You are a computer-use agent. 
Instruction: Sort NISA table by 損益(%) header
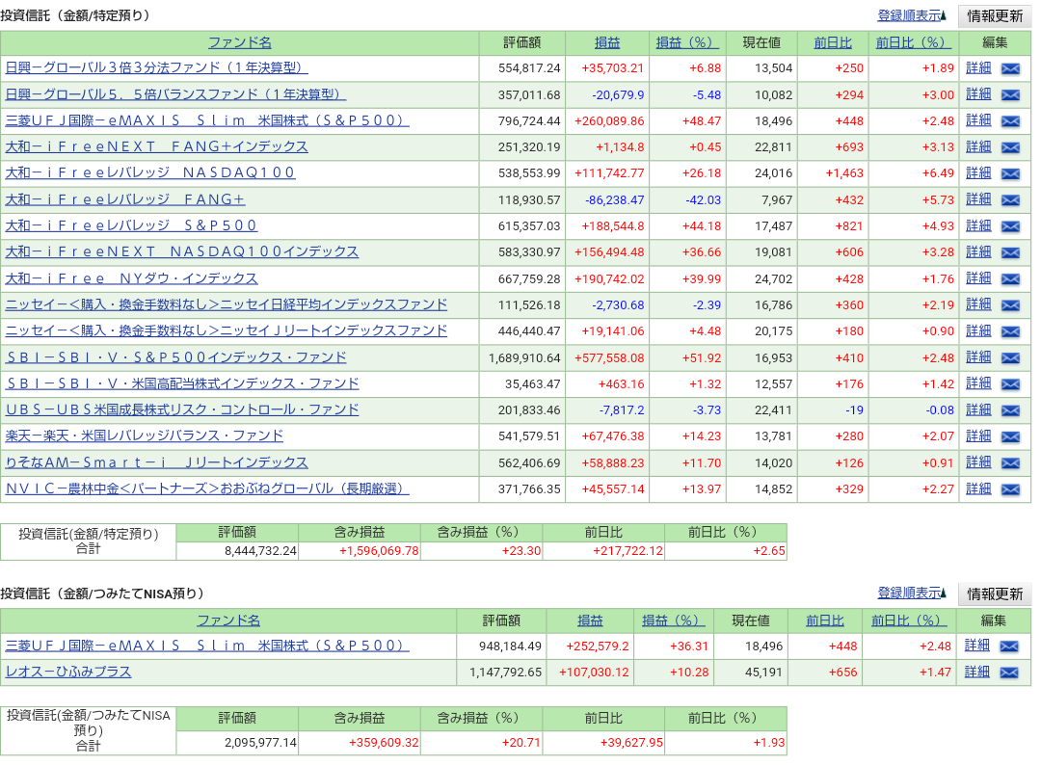click(x=673, y=620)
